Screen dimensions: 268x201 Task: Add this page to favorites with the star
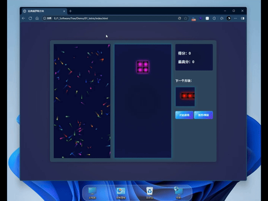[186, 18]
